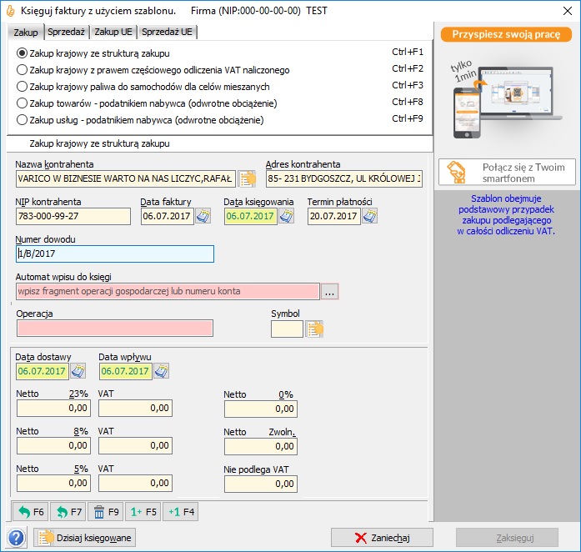Click the Symbol list icon
This screenshot has width=581, height=552.
point(314,329)
